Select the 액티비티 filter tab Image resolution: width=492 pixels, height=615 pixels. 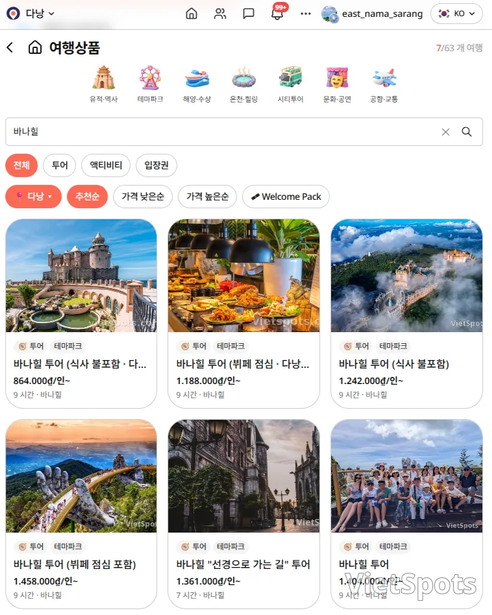(x=106, y=165)
